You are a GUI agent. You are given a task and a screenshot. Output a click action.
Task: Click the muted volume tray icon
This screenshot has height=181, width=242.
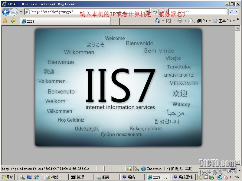(x=225, y=177)
